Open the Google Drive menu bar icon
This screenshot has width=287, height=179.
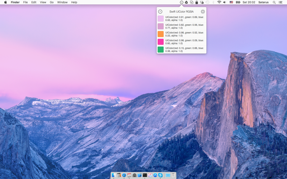coord(186,2)
